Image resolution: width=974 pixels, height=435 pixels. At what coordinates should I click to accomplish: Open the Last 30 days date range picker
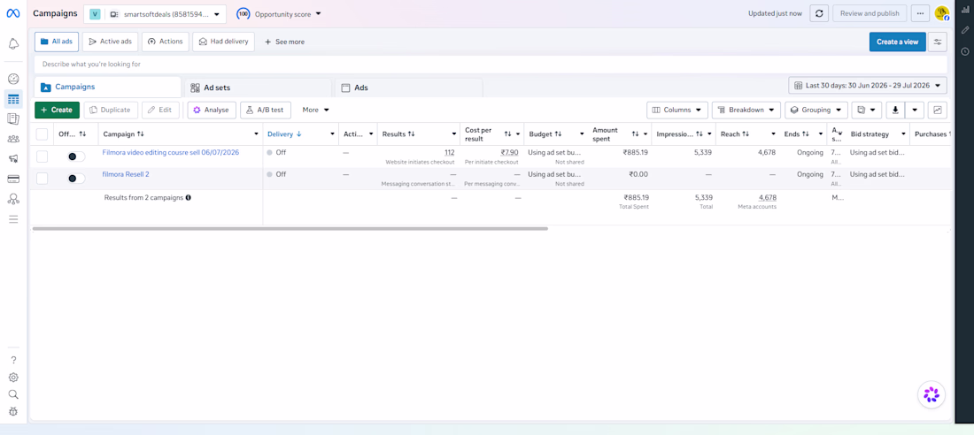[868, 86]
